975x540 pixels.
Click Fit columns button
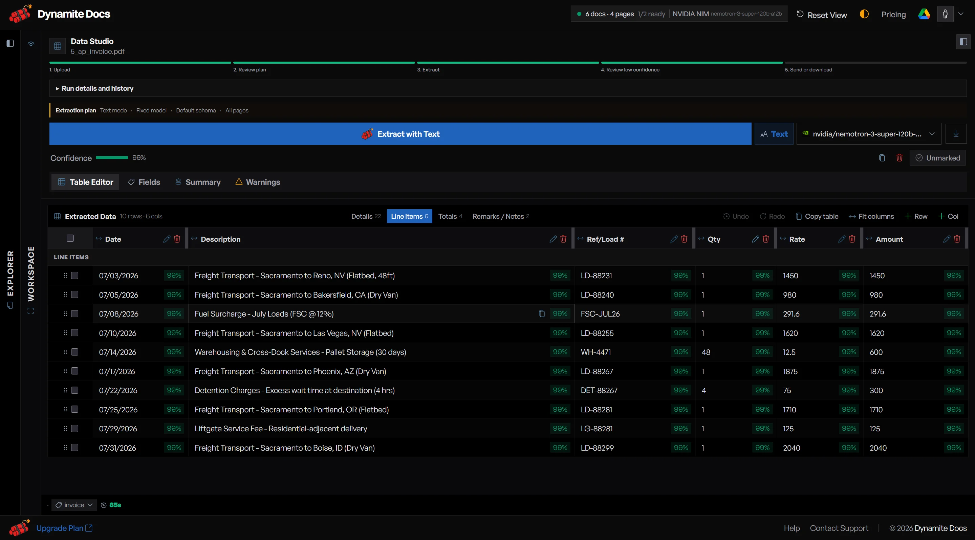point(871,216)
